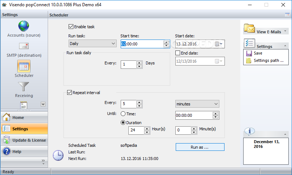Decrease the Every Days value
This screenshot has width=292, height=175.
pos(139,66)
